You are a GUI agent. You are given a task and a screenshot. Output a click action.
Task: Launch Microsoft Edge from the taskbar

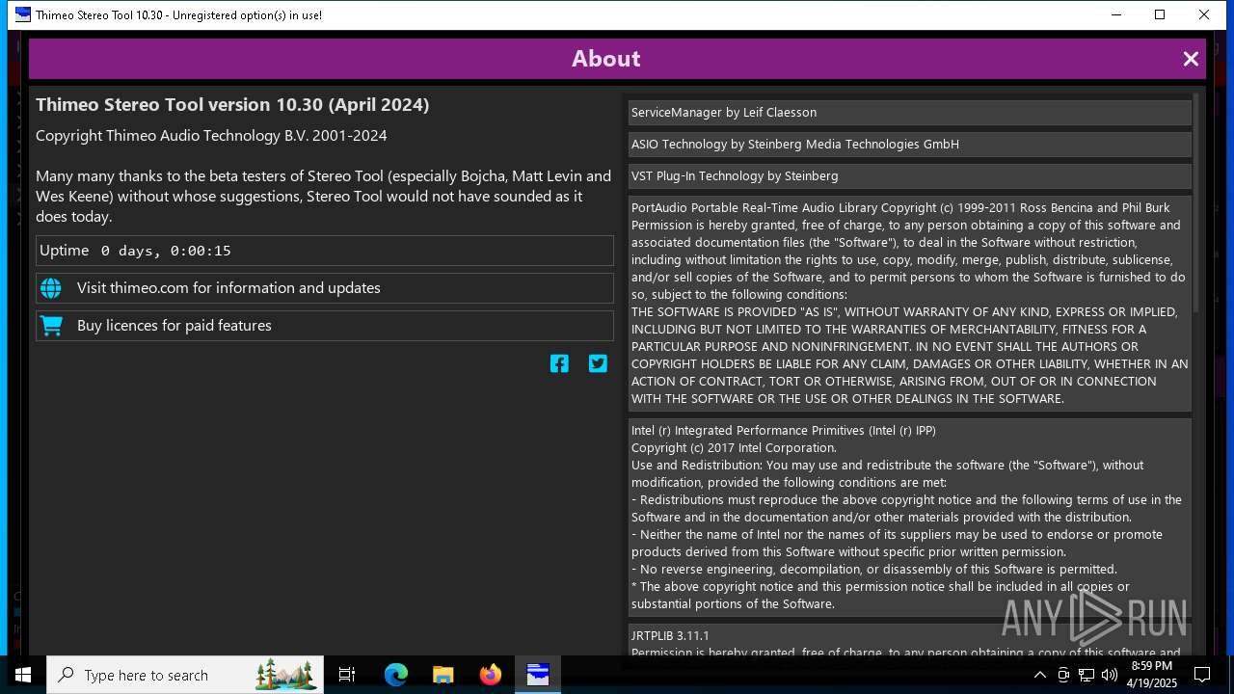(396, 675)
